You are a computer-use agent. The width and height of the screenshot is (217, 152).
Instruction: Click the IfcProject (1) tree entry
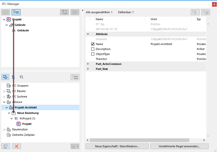(x=27, y=118)
